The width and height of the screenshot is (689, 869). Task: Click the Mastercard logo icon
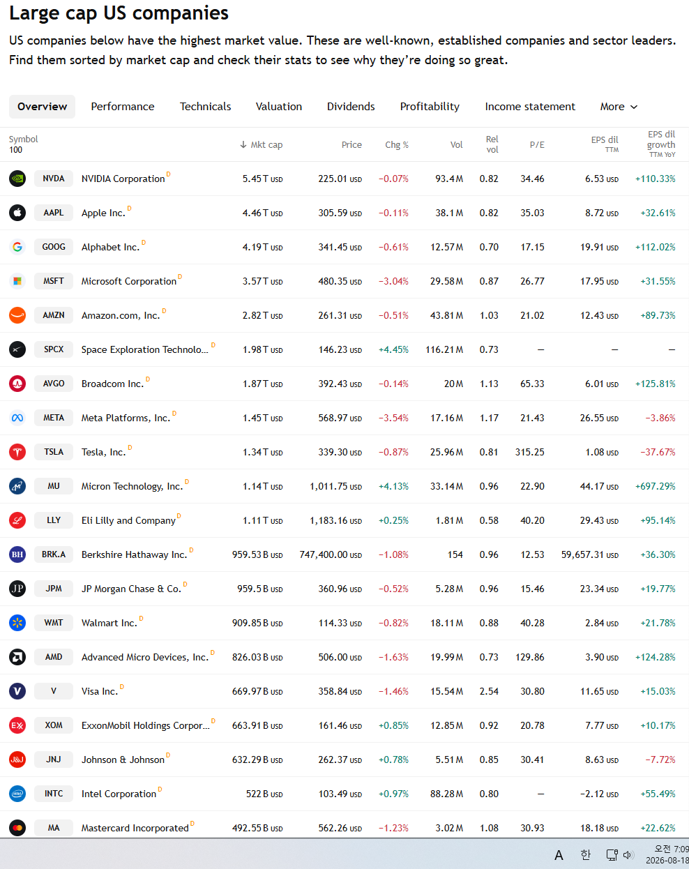point(17,828)
